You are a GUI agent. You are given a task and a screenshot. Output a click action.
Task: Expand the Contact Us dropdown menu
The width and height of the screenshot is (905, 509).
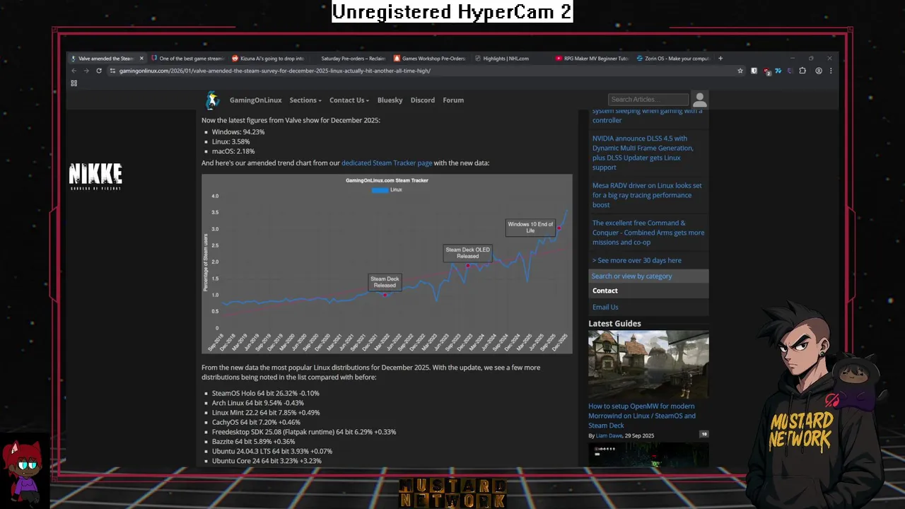tap(349, 100)
